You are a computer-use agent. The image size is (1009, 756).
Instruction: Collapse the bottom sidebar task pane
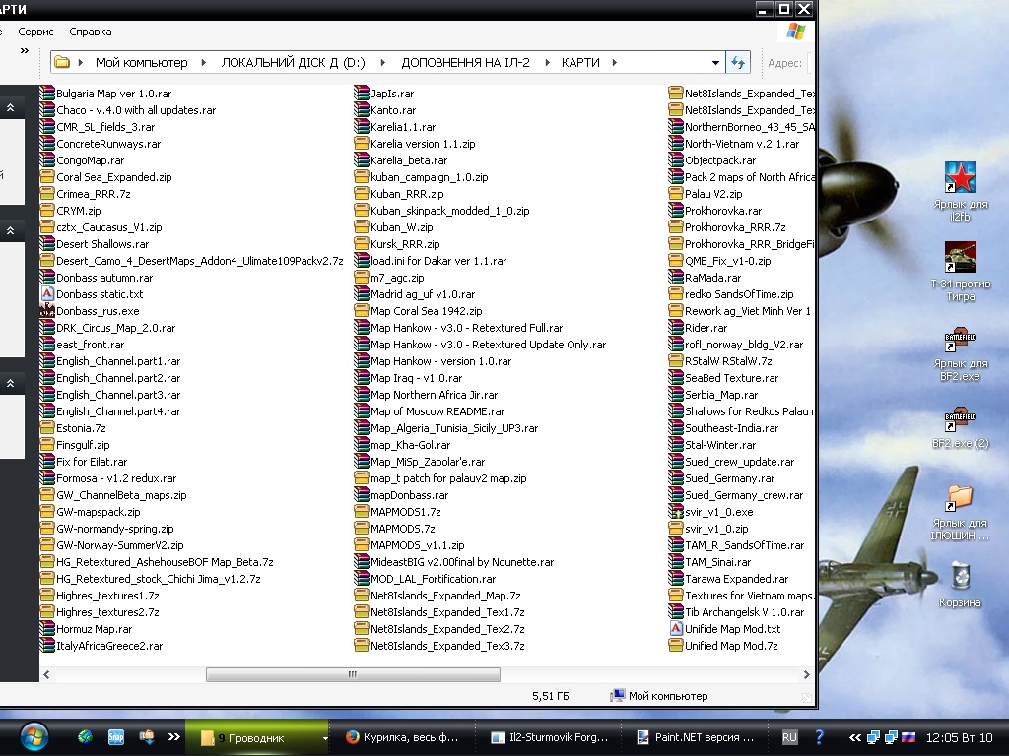click(10, 383)
